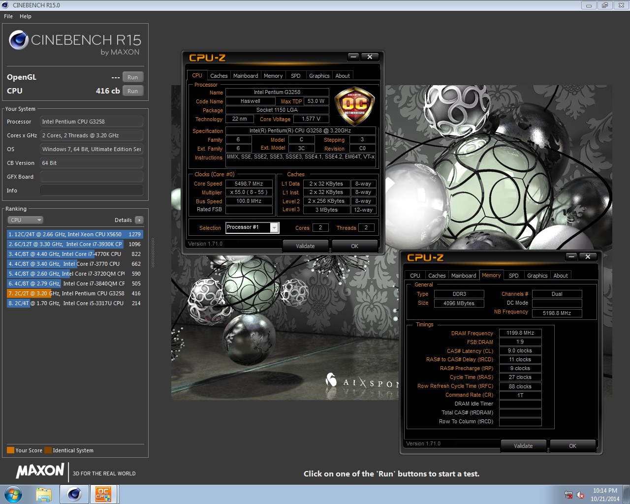Select CPU tab in lower CPU-Z window
The height and width of the screenshot is (504, 630).
pos(415,276)
